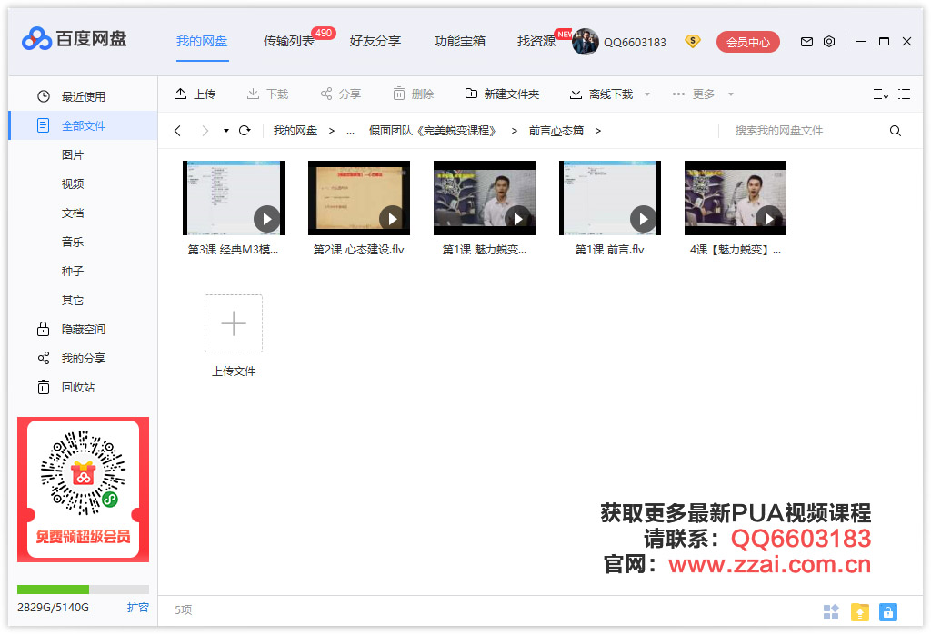Switch to list view icon

pos(904,94)
